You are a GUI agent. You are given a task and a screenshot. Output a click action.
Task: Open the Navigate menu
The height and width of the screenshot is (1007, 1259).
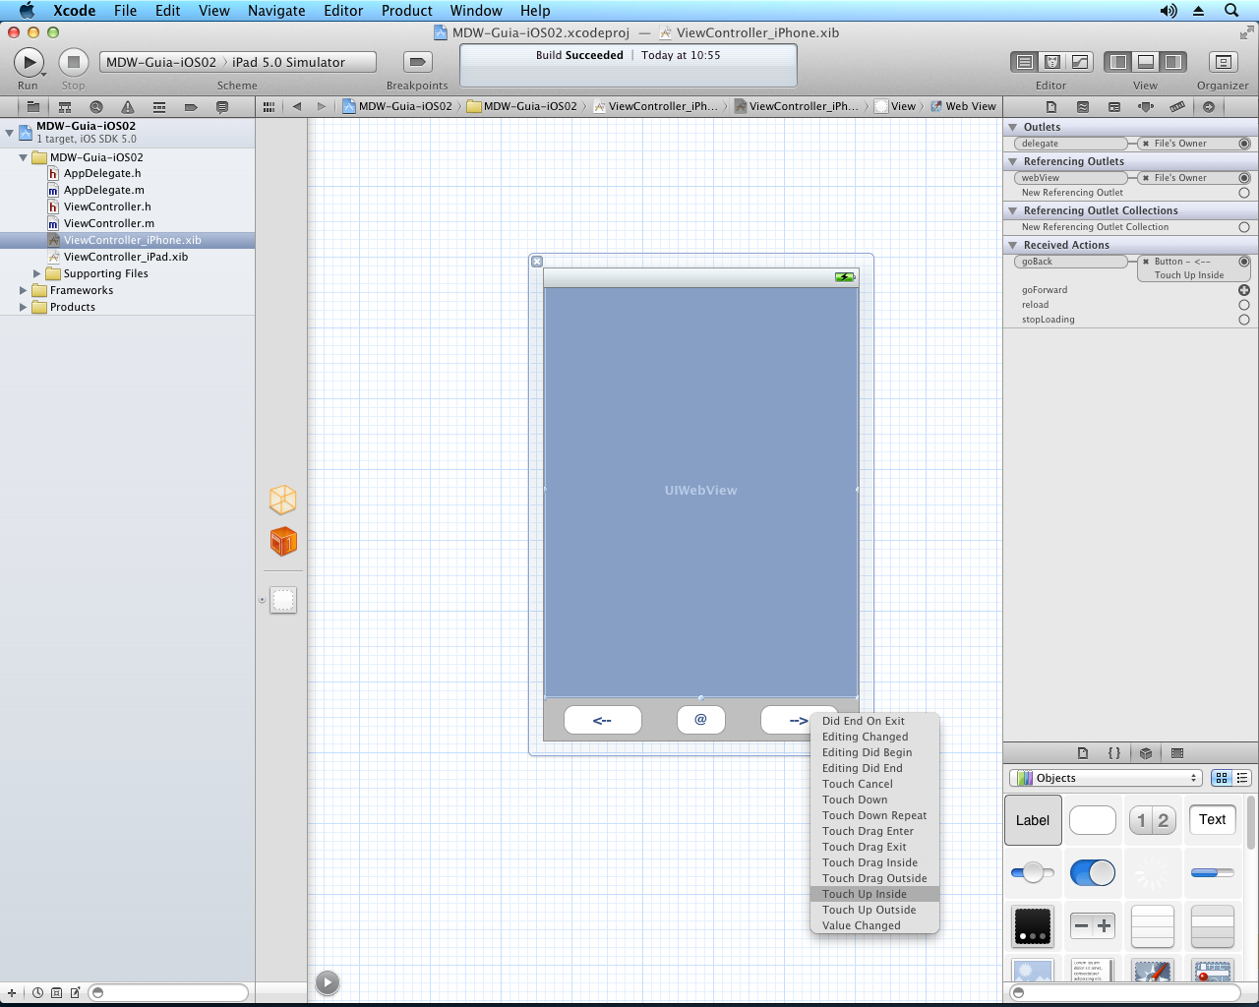(276, 11)
